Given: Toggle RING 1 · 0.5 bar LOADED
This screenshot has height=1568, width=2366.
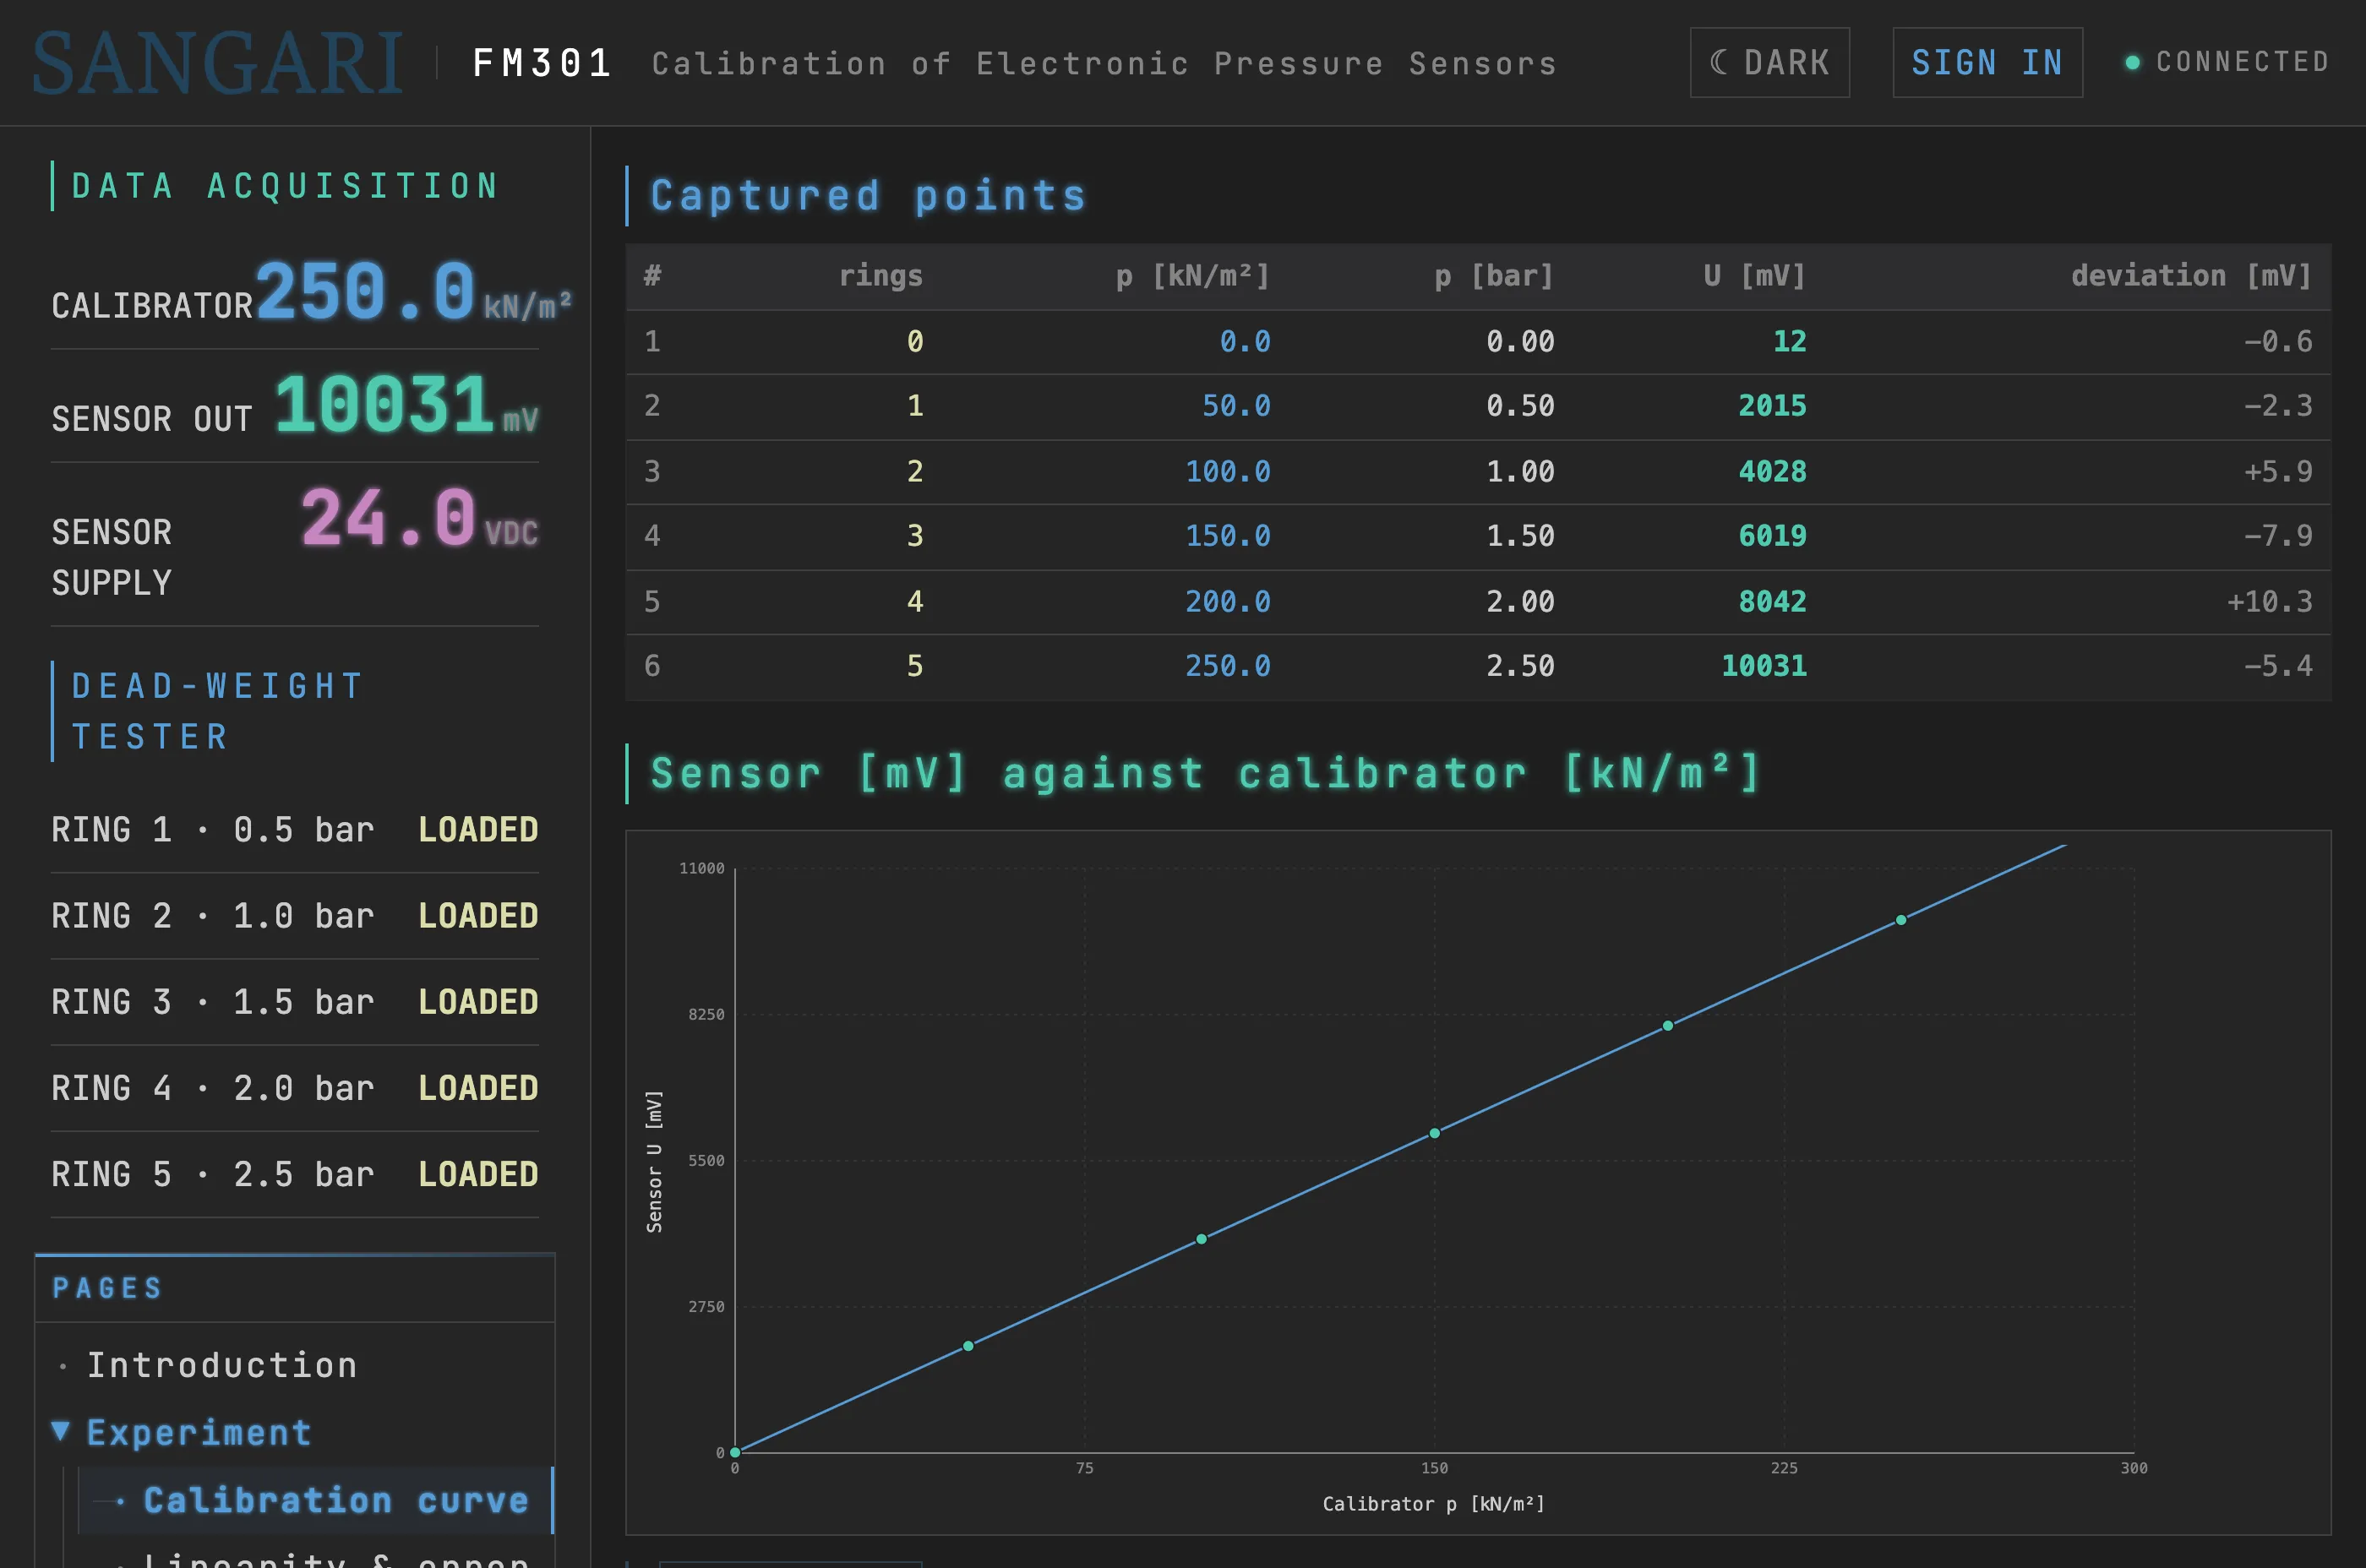Looking at the screenshot, I should click(295, 830).
